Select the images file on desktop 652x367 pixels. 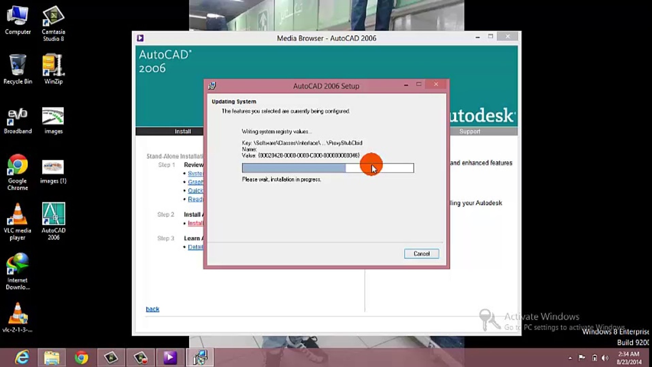53,121
